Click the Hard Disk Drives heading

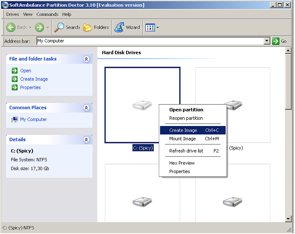(121, 53)
